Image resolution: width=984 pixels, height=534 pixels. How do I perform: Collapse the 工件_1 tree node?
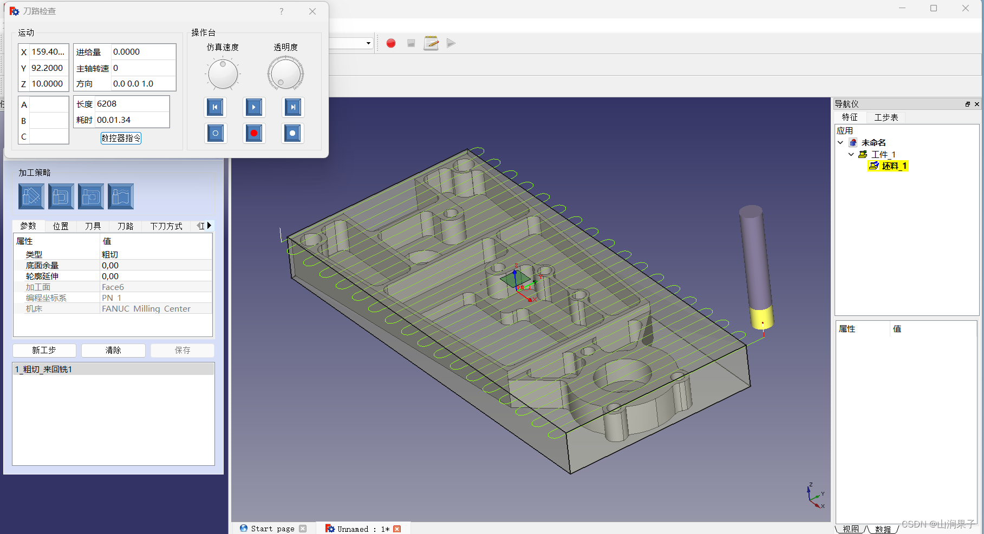pyautogui.click(x=851, y=155)
